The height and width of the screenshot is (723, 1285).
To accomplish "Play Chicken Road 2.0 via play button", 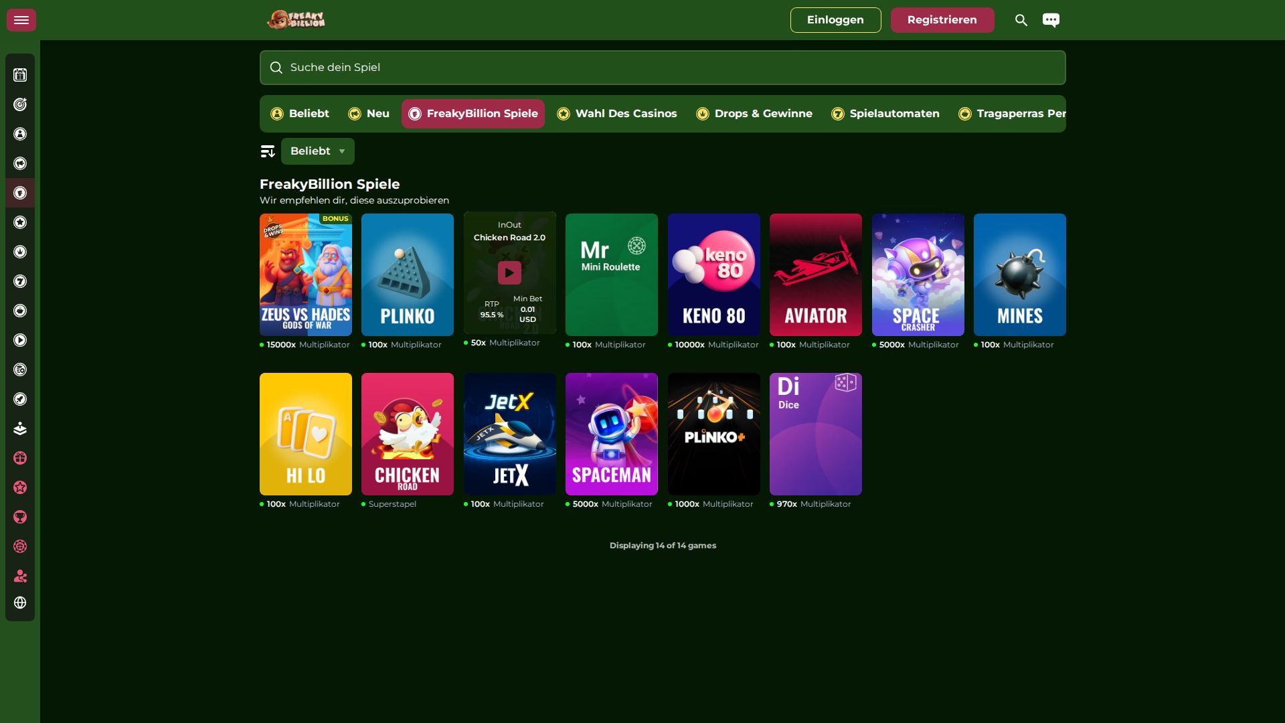I will (509, 273).
